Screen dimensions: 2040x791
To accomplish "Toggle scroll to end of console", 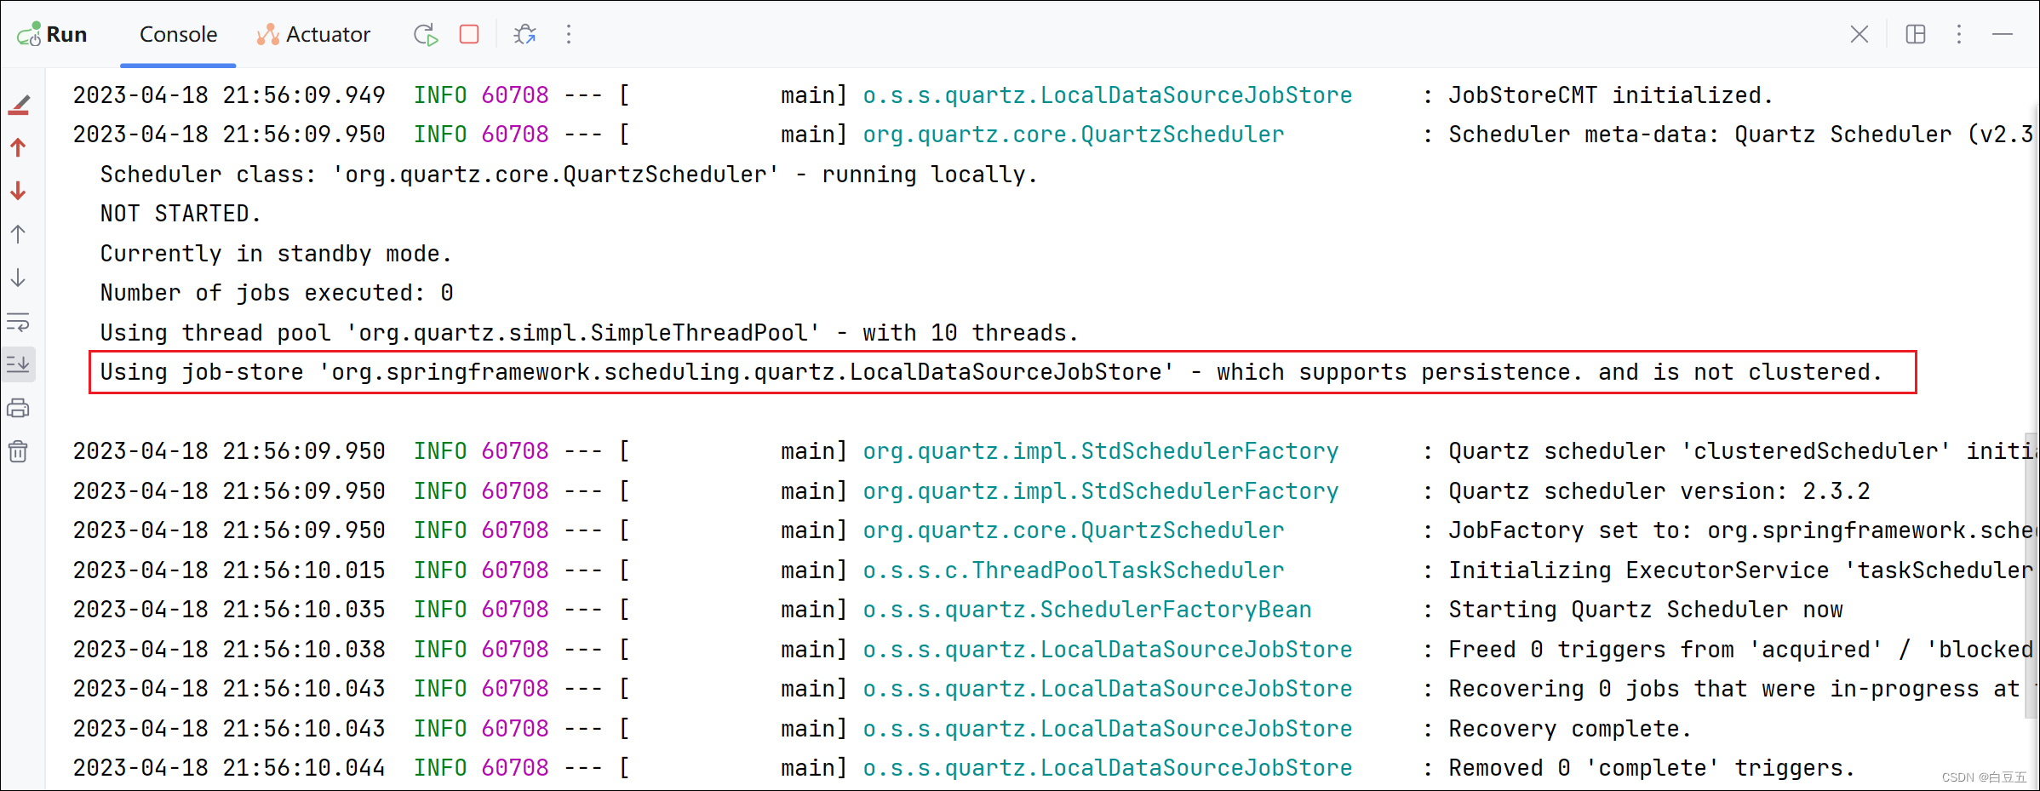I will click(19, 364).
